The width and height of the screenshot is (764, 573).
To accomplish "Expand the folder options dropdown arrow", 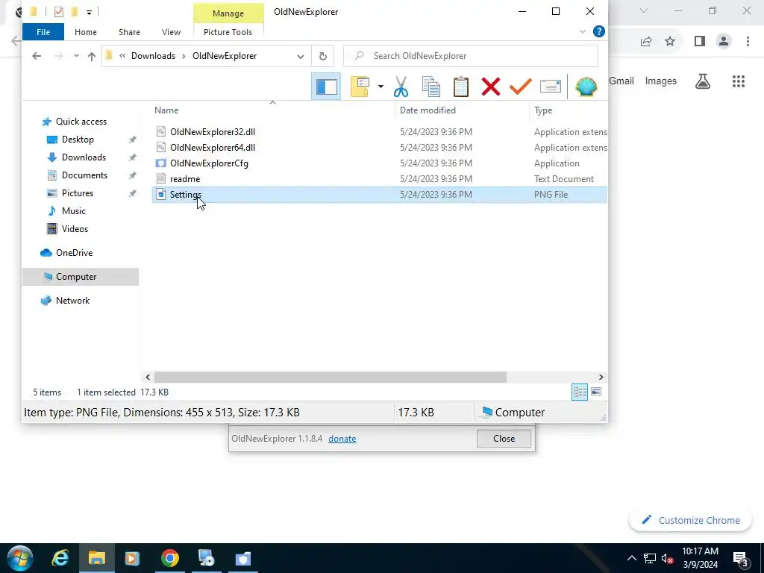I will coord(381,87).
